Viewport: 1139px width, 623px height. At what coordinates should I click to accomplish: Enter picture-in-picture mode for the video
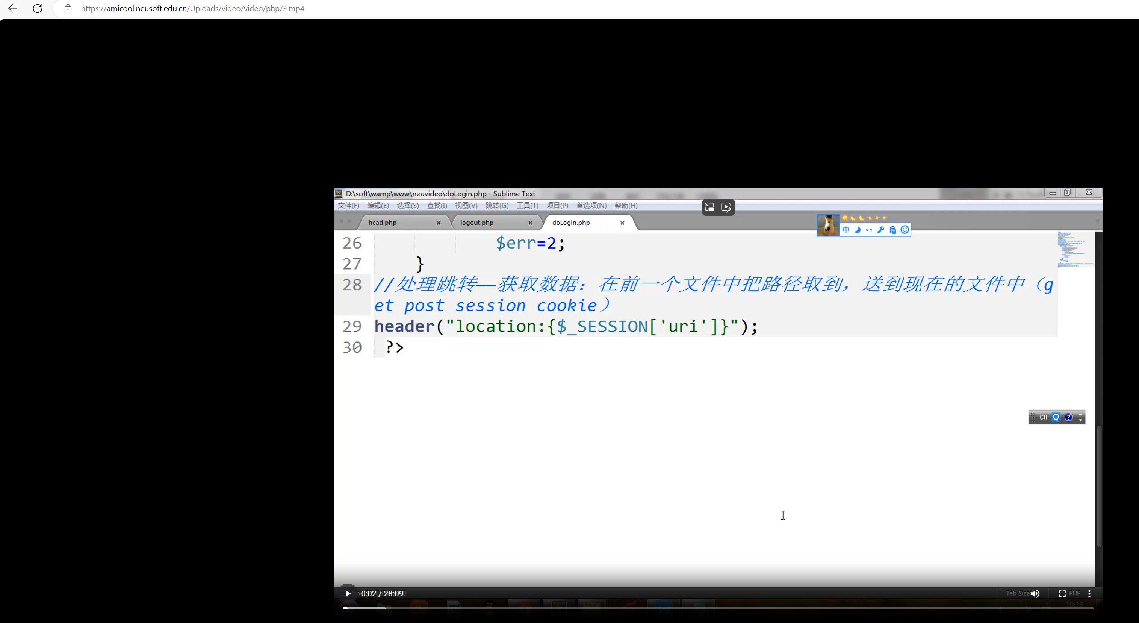pyautogui.click(x=709, y=207)
